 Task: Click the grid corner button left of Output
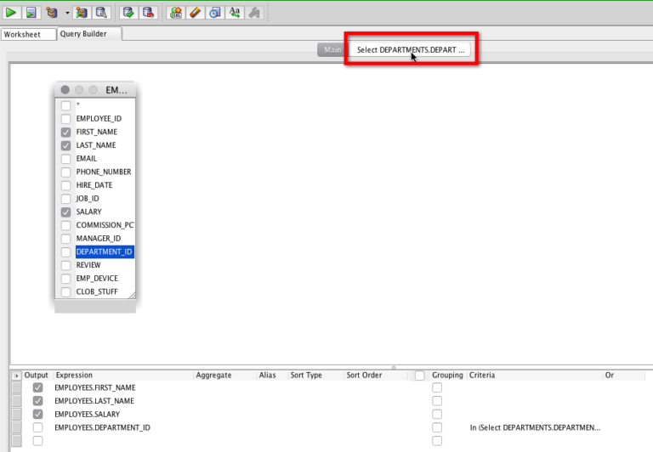pyautogui.click(x=16, y=376)
